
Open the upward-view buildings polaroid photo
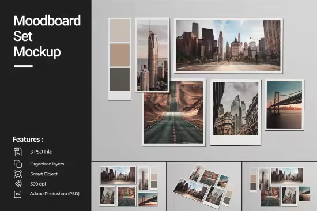pyautogui.click(x=236, y=112)
